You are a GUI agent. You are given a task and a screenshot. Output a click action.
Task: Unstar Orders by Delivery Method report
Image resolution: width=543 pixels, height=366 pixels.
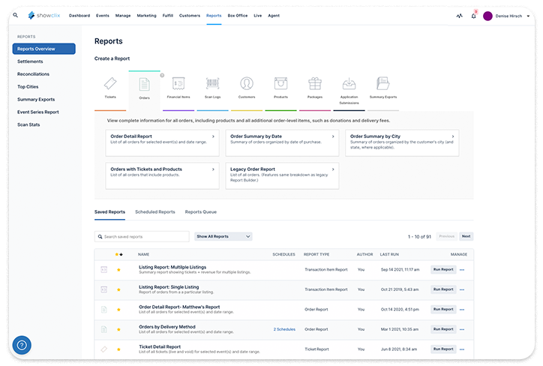118,329
